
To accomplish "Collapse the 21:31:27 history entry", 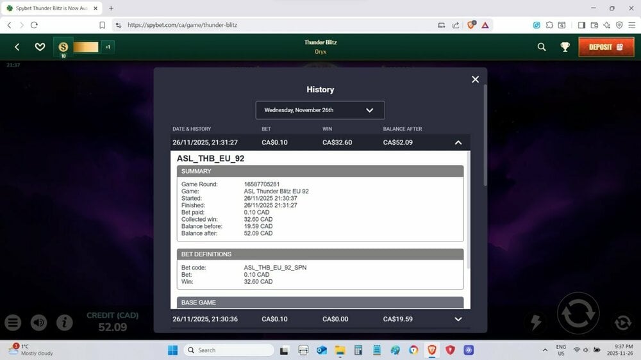I will point(458,143).
